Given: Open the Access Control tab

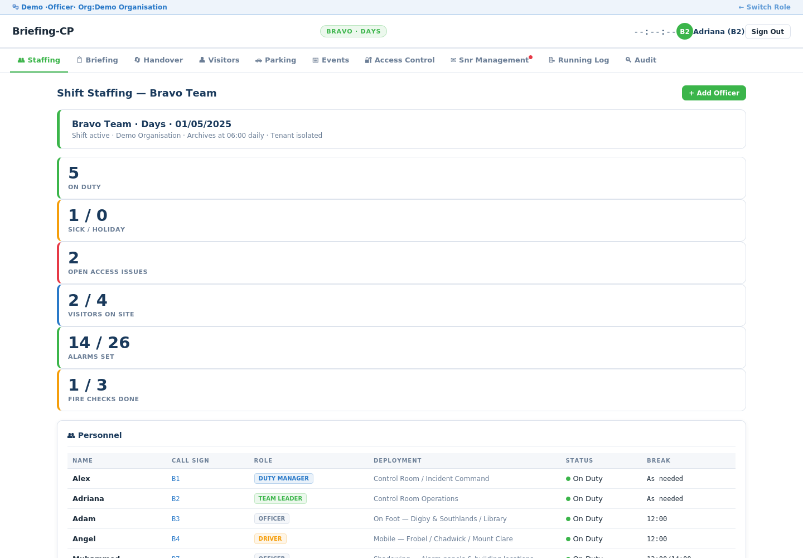Looking at the screenshot, I should tap(400, 60).
